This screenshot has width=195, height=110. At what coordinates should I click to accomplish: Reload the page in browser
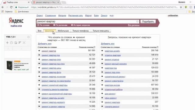click(11, 7)
